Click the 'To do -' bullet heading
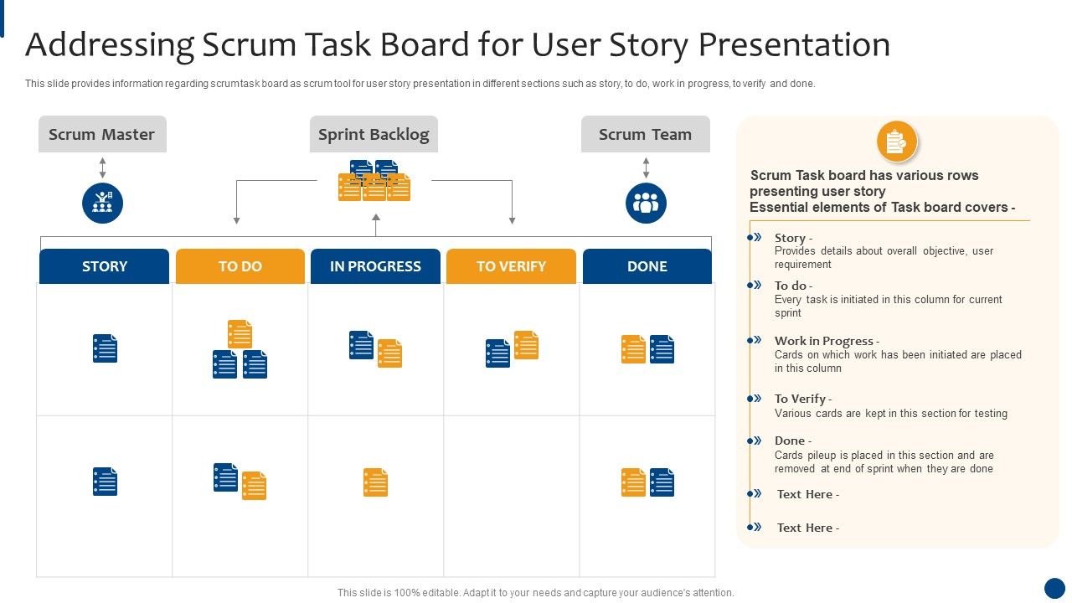The width and height of the screenshot is (1072, 603). click(x=793, y=286)
